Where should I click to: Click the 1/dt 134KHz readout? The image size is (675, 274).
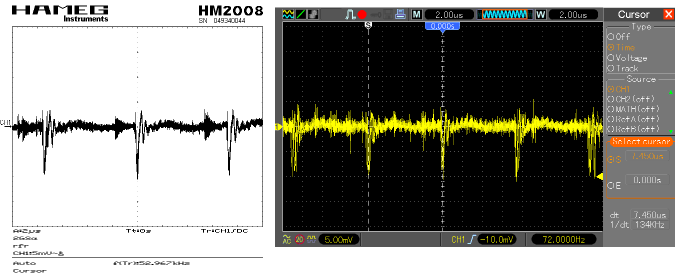coord(649,225)
